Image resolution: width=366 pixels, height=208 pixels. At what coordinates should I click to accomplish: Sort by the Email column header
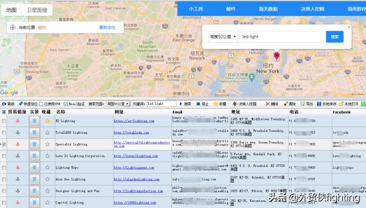pos(177,112)
